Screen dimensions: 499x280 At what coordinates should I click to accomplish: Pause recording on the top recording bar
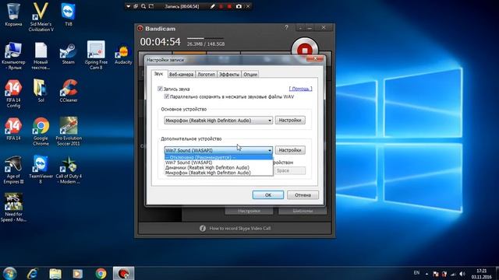coord(221,6)
